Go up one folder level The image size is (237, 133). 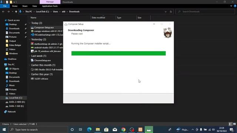coord(16,11)
